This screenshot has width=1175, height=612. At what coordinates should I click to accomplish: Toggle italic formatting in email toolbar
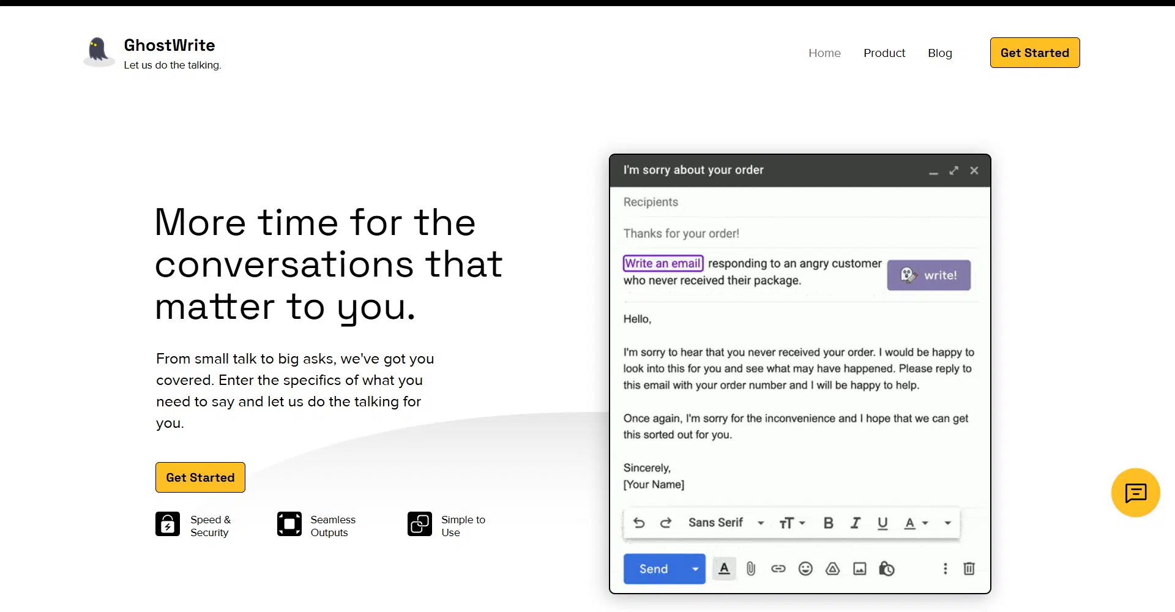pos(855,523)
